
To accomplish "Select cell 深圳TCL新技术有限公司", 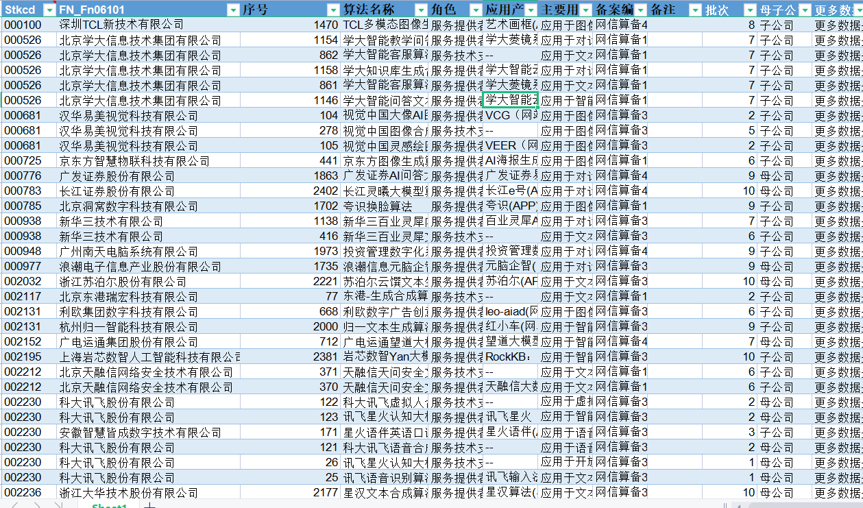I will coord(149,25).
